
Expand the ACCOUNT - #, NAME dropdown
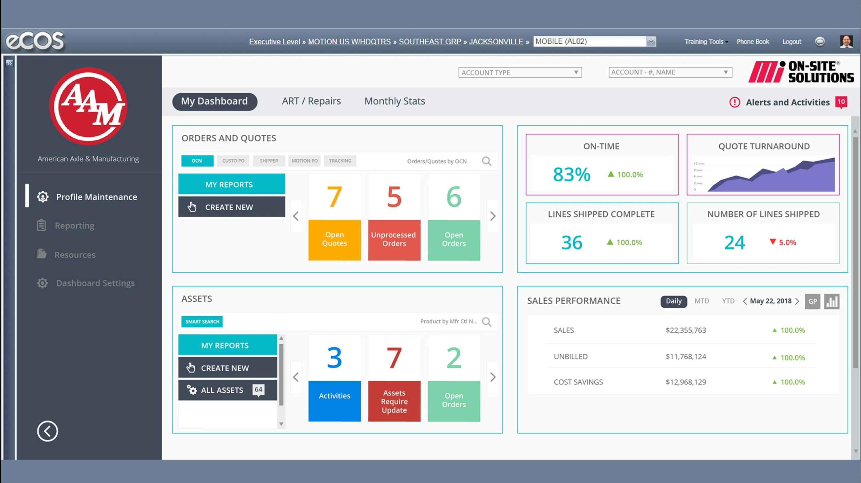[725, 72]
